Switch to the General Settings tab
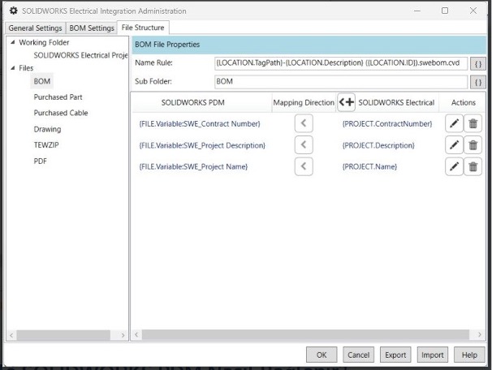 click(x=35, y=28)
